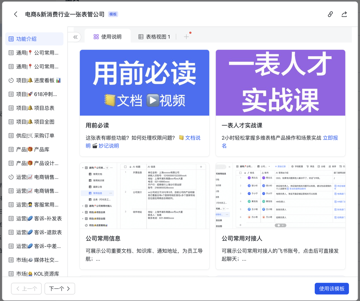Open the 一表人才实战课 purple cover
This screenshot has width=360, height=301.
tap(280, 83)
